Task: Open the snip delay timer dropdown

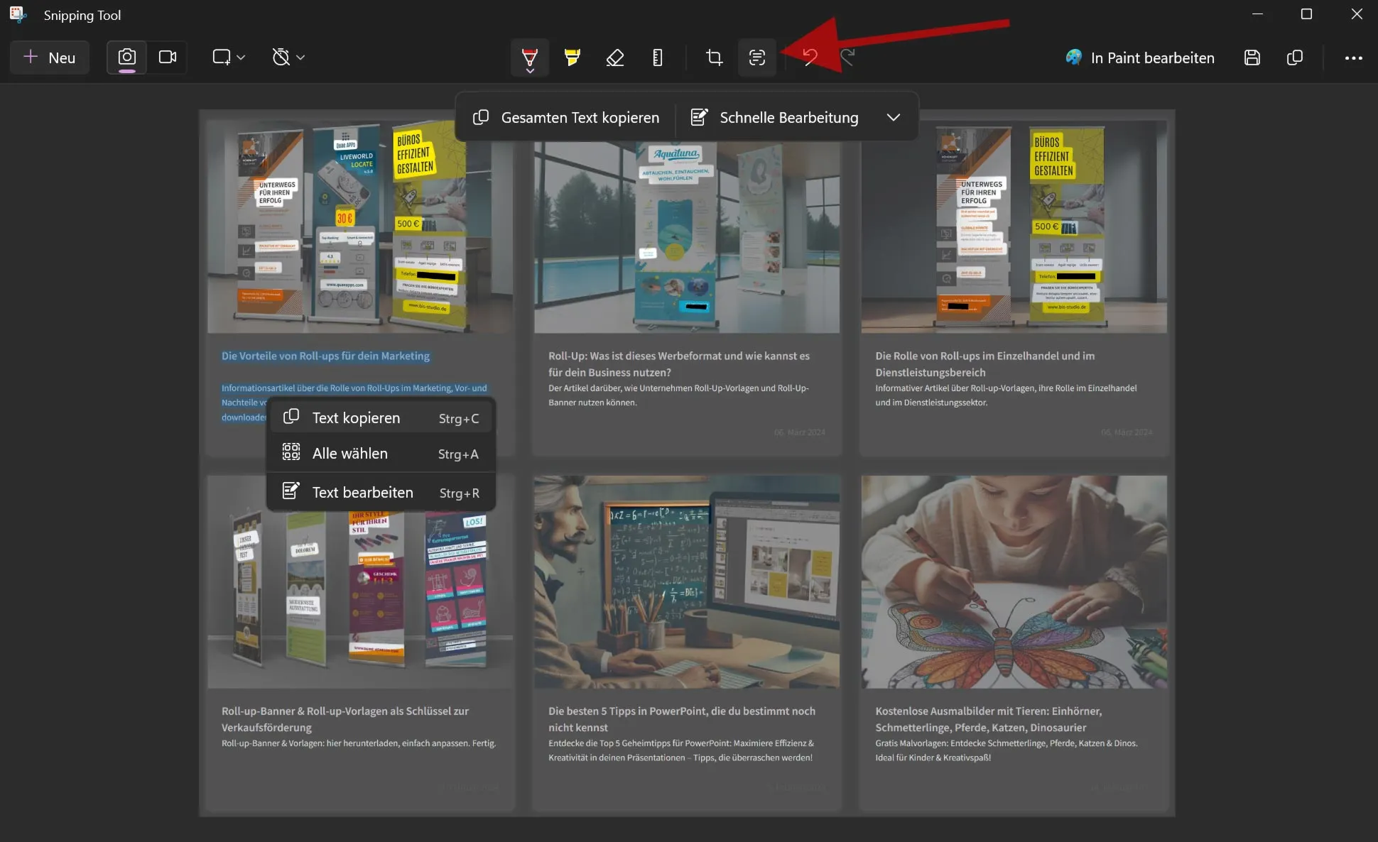Action: (x=288, y=58)
